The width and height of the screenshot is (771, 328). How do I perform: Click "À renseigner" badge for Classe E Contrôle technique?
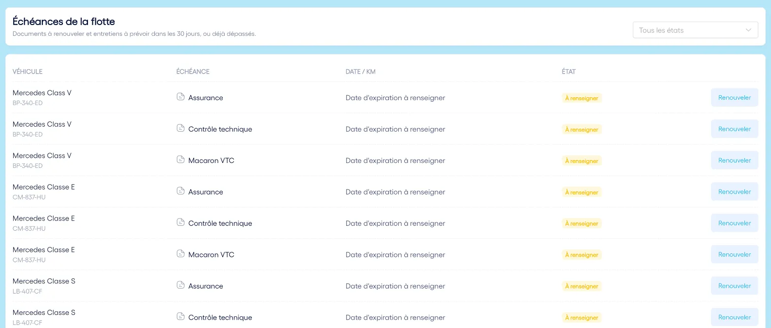coord(582,224)
